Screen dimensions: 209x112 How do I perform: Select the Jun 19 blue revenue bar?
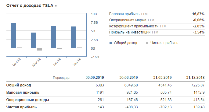[x=54, y=37]
